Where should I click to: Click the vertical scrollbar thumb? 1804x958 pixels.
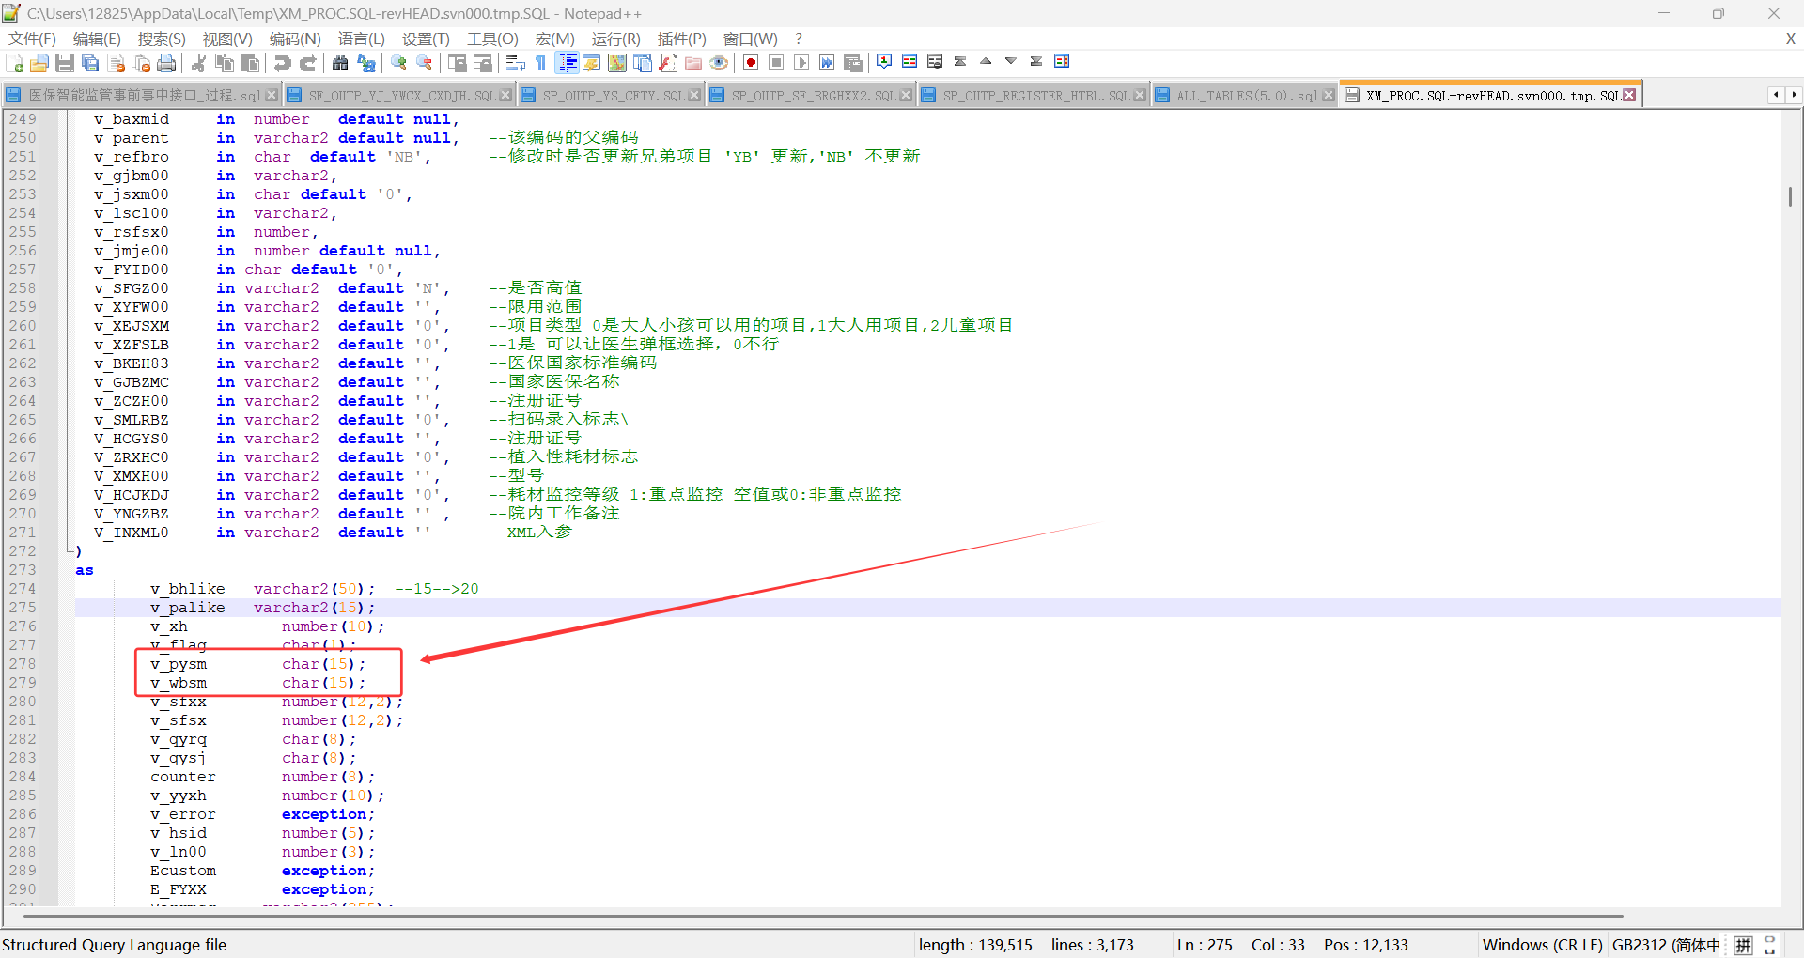tap(1790, 196)
